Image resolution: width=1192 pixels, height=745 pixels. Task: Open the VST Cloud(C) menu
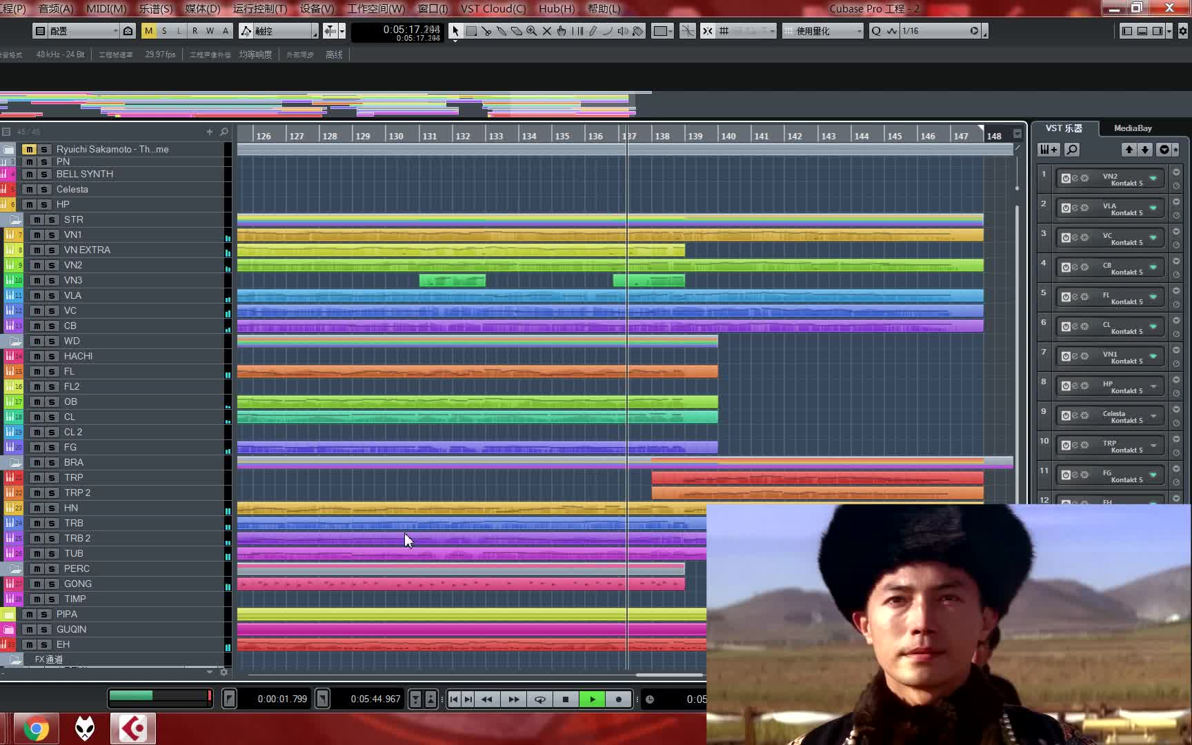pos(493,8)
